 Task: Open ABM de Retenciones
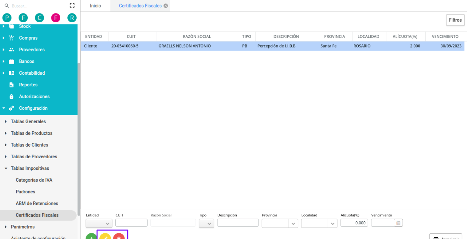coord(37,203)
